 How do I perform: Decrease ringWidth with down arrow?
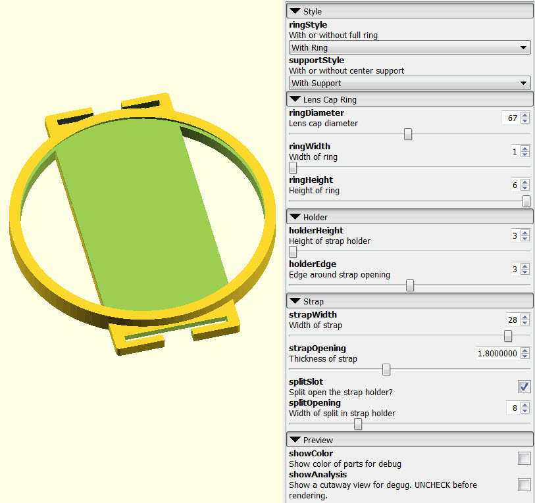(525, 154)
